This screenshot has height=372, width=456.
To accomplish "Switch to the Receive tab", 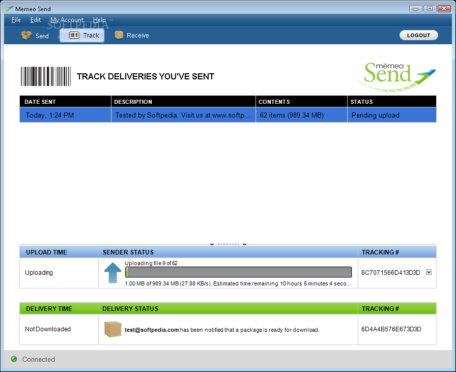I will pyautogui.click(x=132, y=35).
